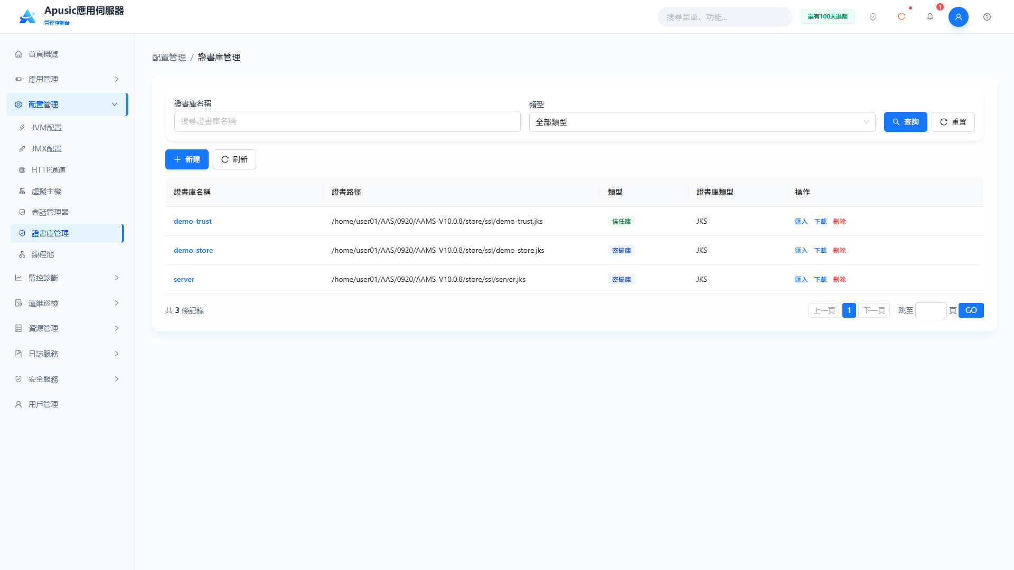Collapse the 配置管理 menu chevron

click(115, 104)
